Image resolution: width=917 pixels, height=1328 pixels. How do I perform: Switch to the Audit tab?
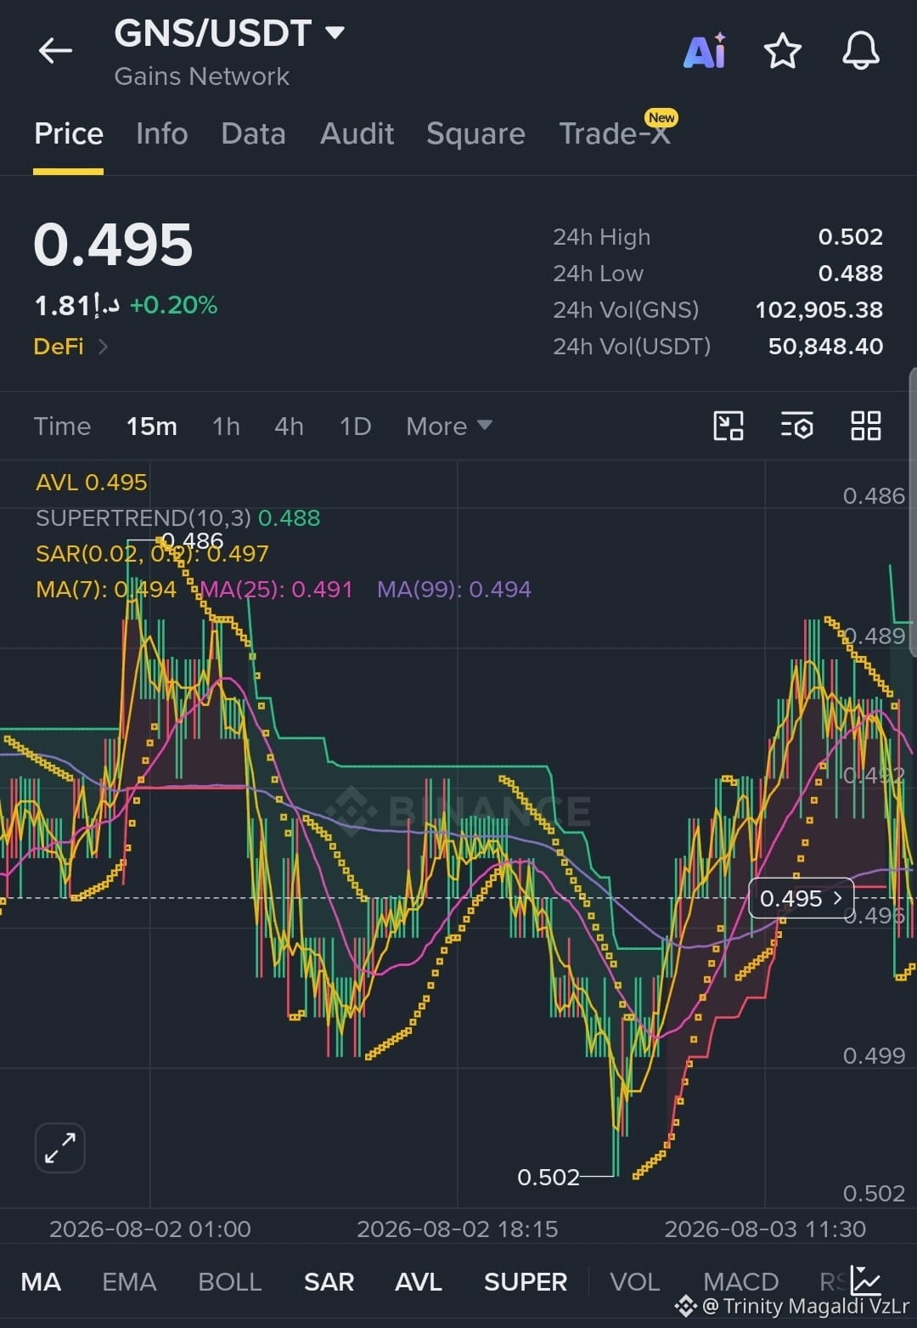pyautogui.click(x=357, y=133)
